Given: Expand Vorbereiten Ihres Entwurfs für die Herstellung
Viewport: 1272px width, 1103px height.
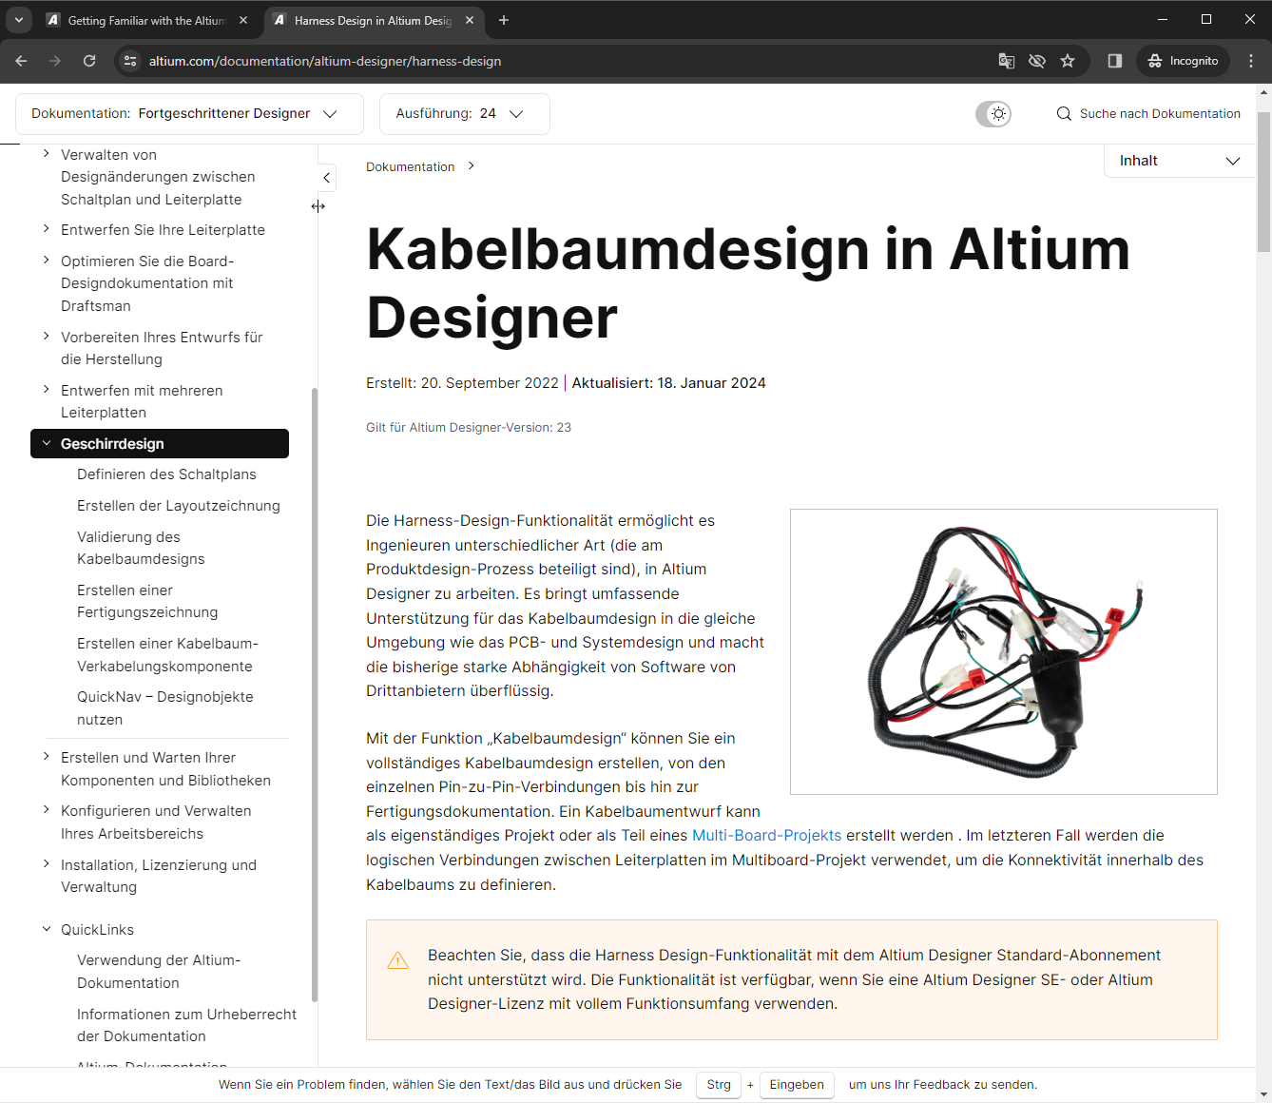Looking at the screenshot, I should [47, 336].
